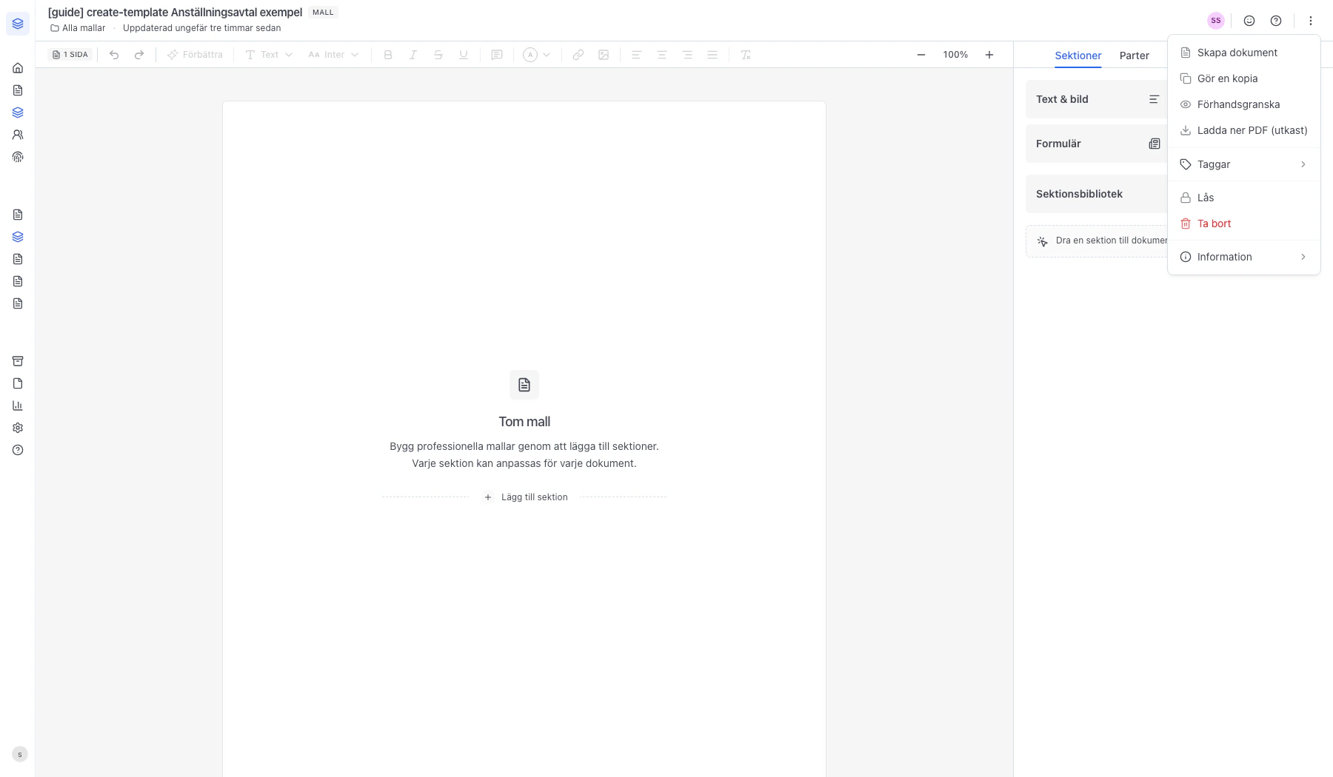The width and height of the screenshot is (1333, 777).
Task: Click the Tom mall document icon
Action: click(x=524, y=385)
